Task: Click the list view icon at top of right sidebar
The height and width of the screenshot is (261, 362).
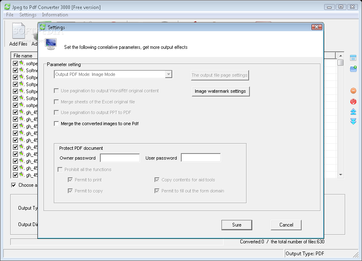Action: point(353,57)
